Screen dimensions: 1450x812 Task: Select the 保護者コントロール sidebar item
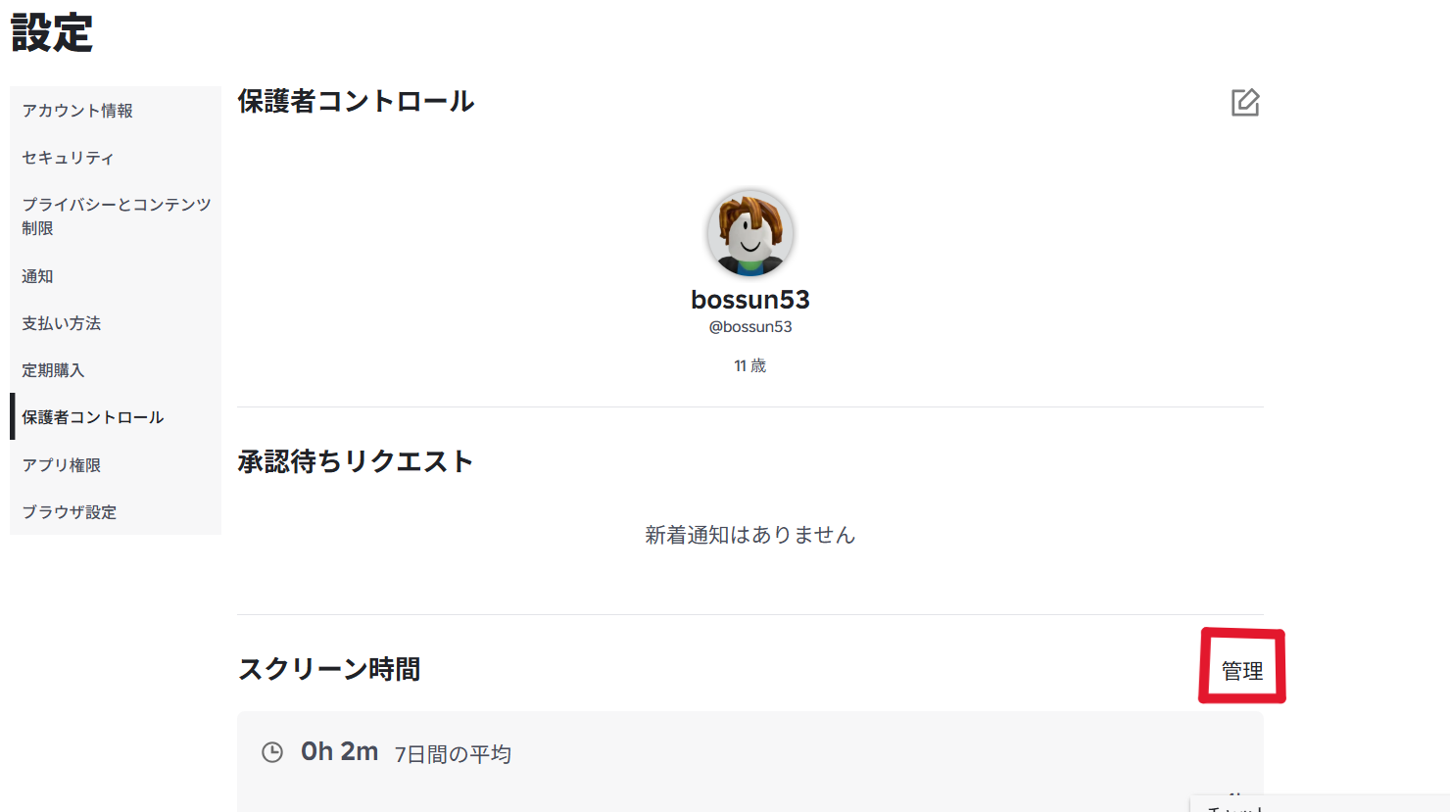tap(92, 417)
